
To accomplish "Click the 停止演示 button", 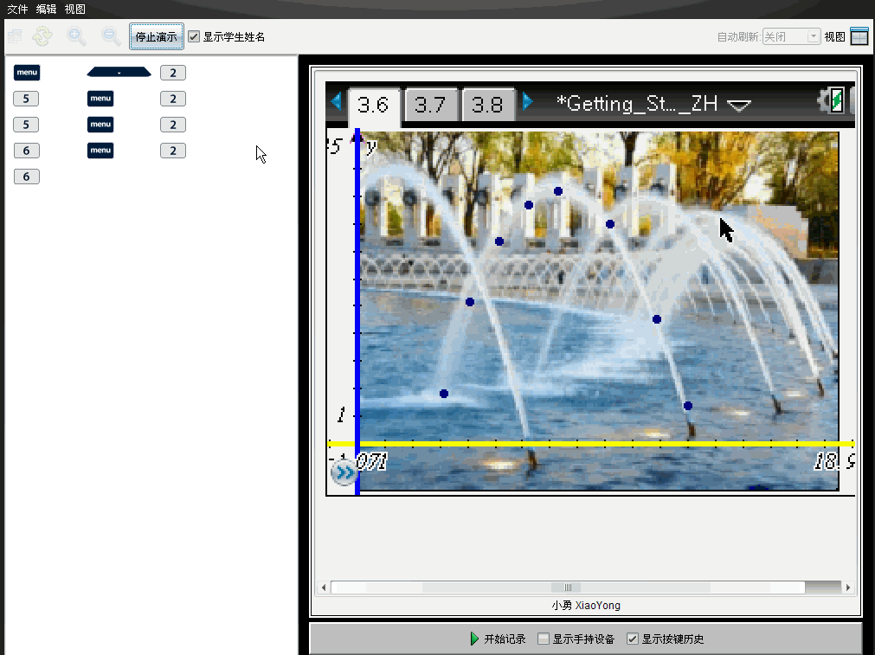I will pos(156,37).
